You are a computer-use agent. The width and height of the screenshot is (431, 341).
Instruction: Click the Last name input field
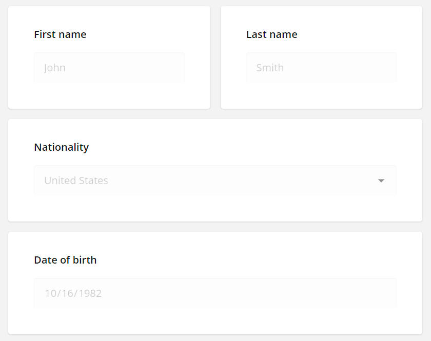321,67
